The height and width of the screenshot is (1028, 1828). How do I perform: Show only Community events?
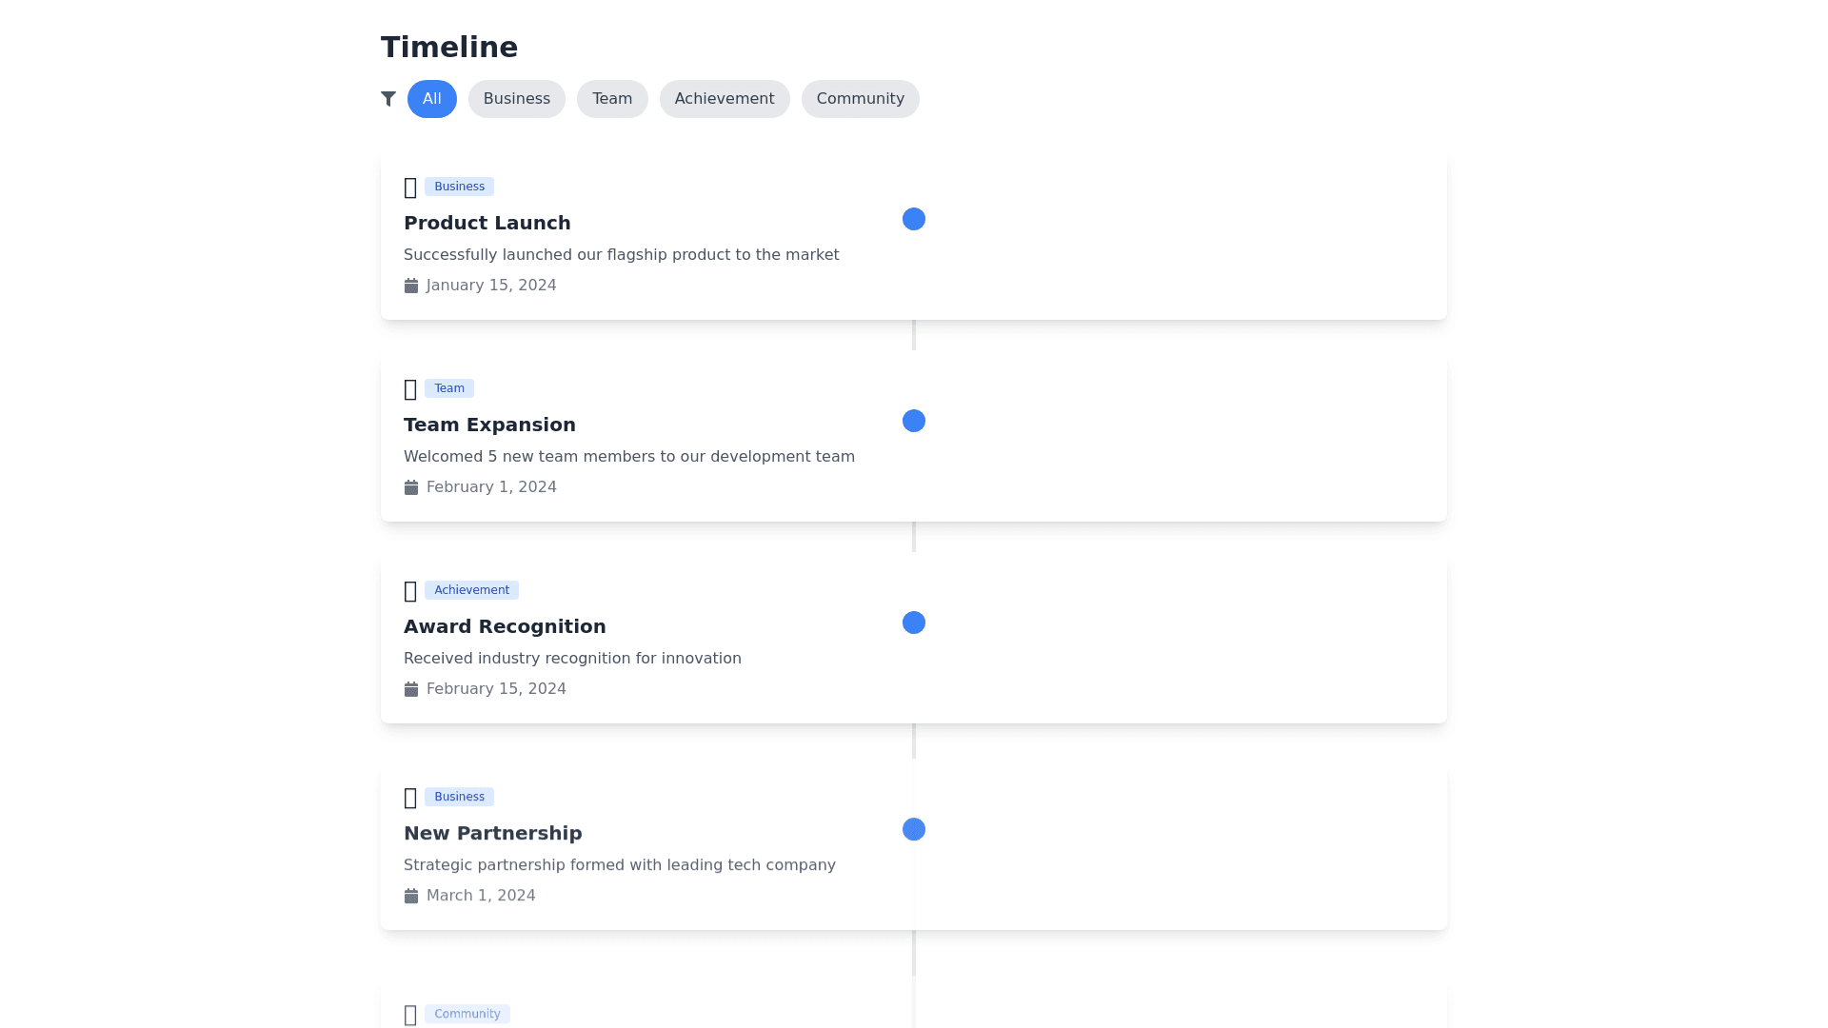860,99
